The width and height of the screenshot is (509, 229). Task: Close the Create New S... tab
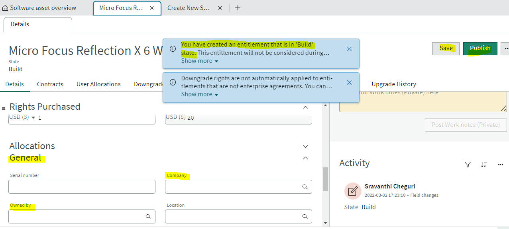click(220, 8)
